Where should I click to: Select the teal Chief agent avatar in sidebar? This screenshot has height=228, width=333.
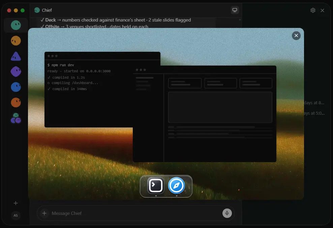(x=16, y=25)
